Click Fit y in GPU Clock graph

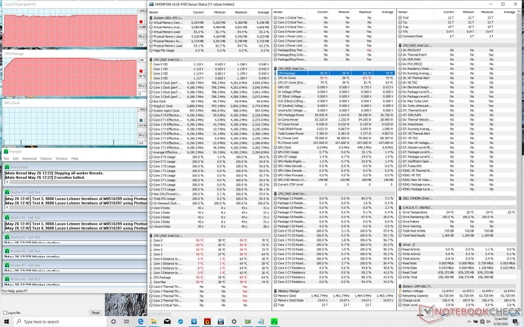click(141, 135)
